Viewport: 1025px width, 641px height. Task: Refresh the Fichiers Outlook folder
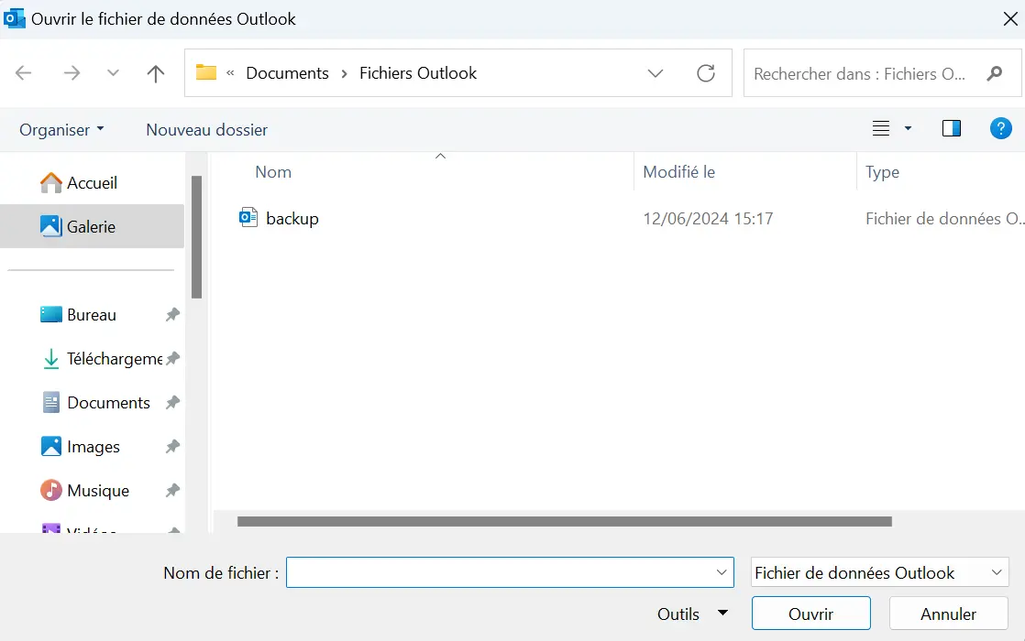click(x=706, y=73)
